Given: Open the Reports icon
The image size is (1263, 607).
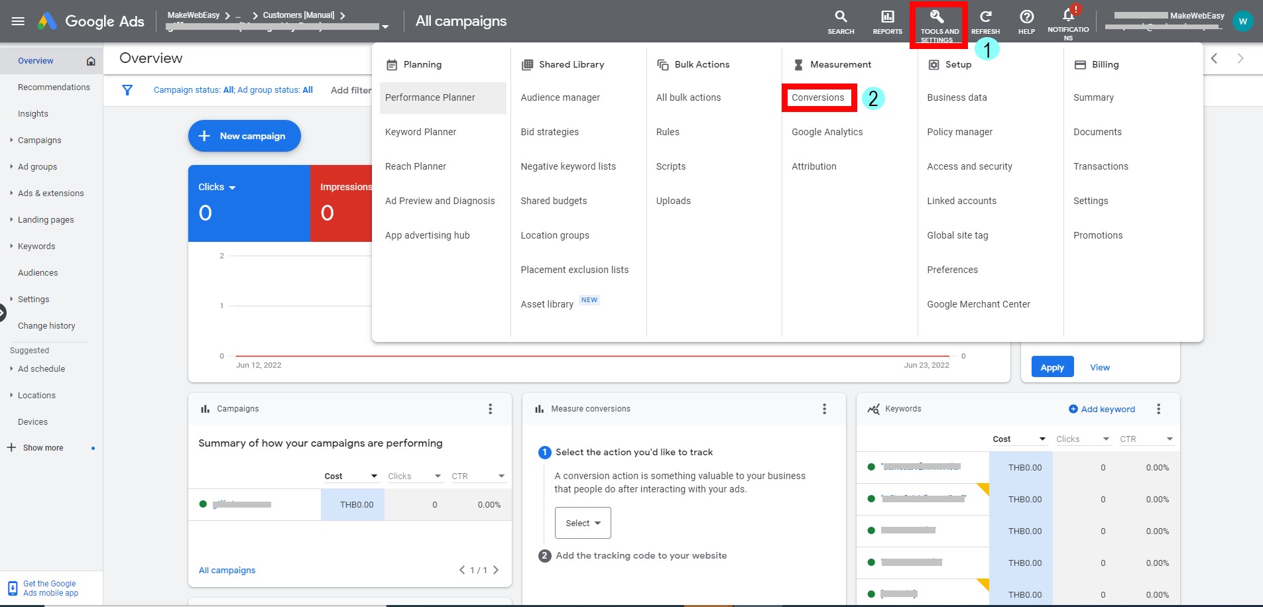Looking at the screenshot, I should click(886, 20).
